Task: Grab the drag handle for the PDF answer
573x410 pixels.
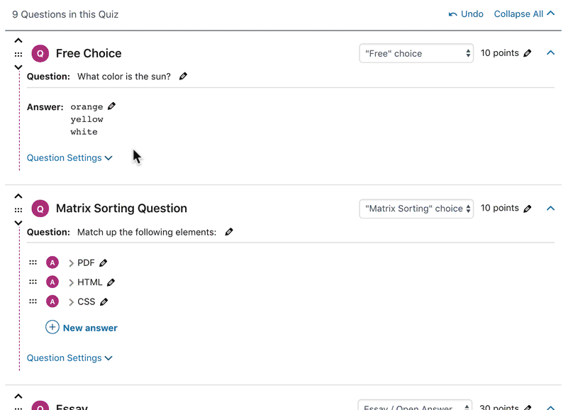Action: tap(33, 262)
